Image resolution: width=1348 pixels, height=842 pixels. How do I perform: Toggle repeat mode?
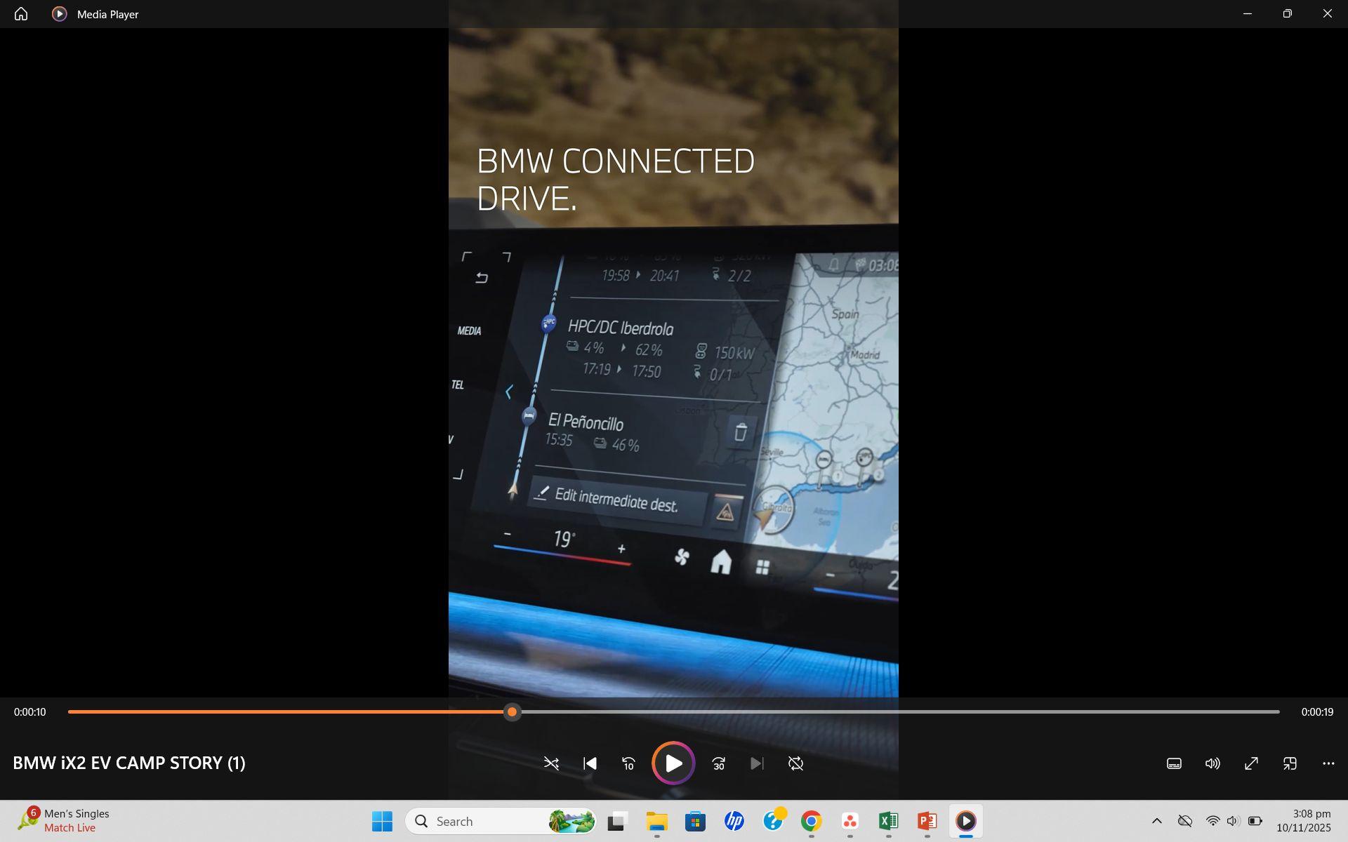point(795,763)
